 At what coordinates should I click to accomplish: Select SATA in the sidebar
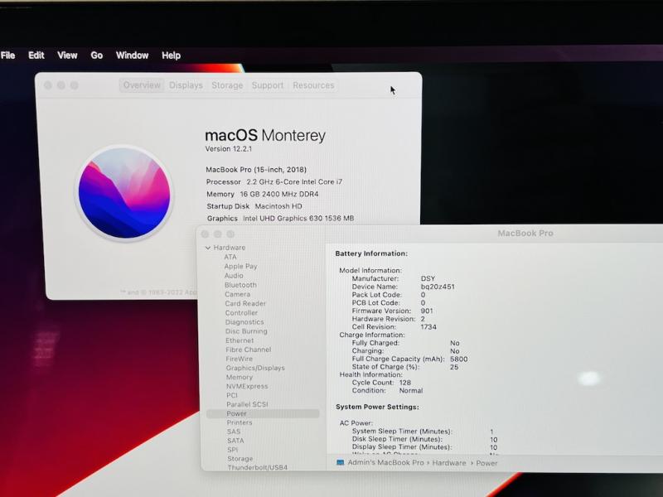235,441
